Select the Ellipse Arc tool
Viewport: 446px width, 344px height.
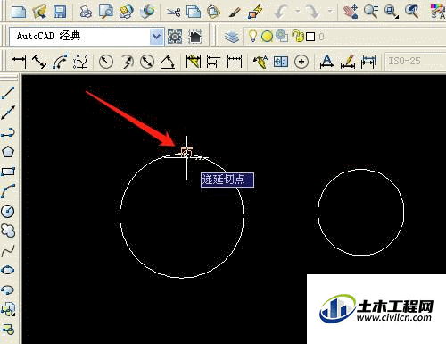tap(8, 289)
